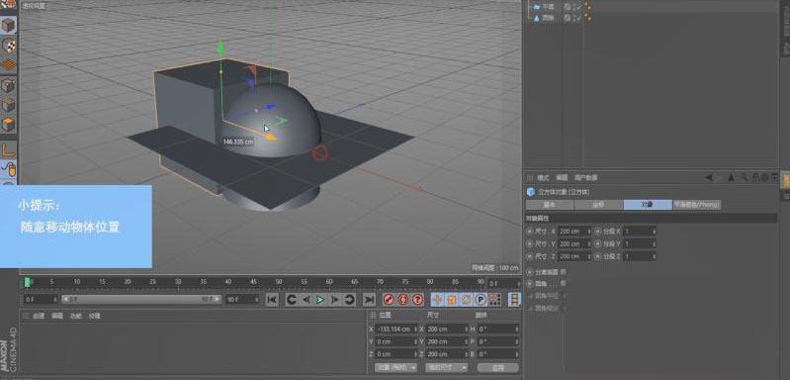This screenshot has height=380, width=790.
Task: Click the 尺寸 X field in Attributes
Action: [x=574, y=232]
